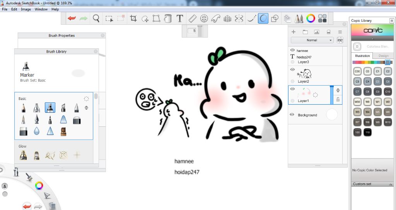Open the Help menu
Viewport: 396px width, 210px height.
click(x=55, y=9)
